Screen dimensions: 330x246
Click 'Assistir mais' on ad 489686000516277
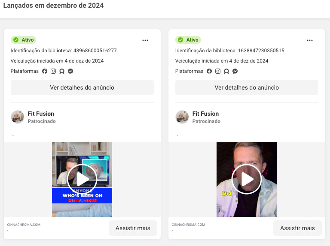pos(133,228)
